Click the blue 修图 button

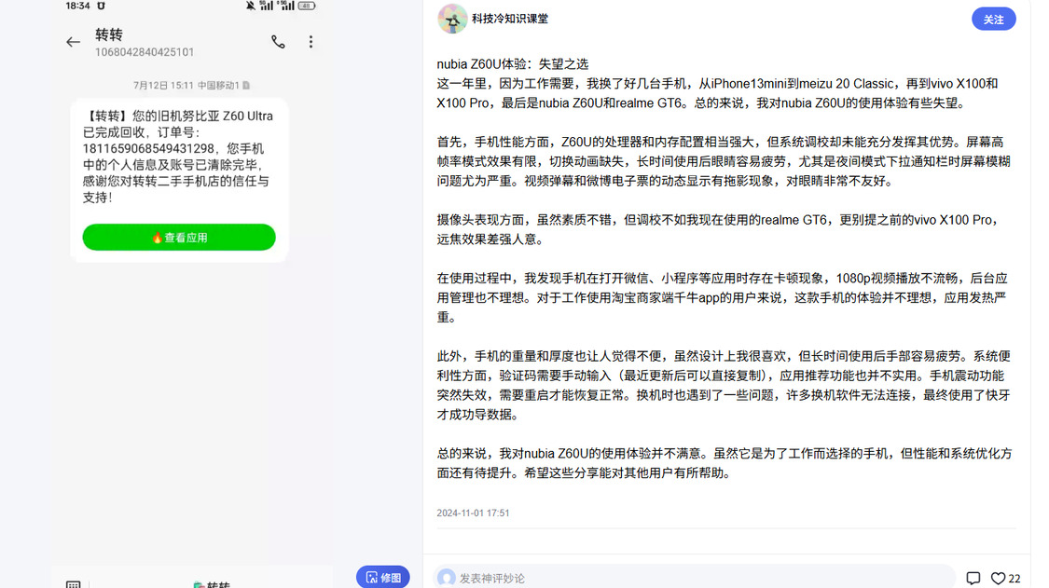pyautogui.click(x=382, y=577)
